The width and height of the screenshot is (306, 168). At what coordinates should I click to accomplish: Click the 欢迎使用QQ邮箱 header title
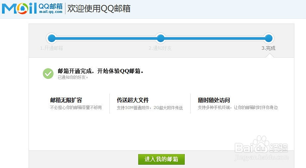[99, 9]
